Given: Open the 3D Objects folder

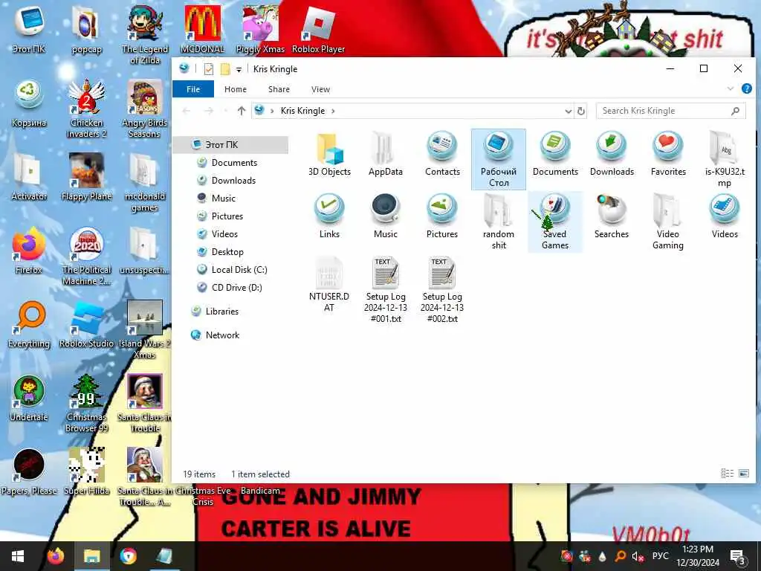Looking at the screenshot, I should (329, 155).
